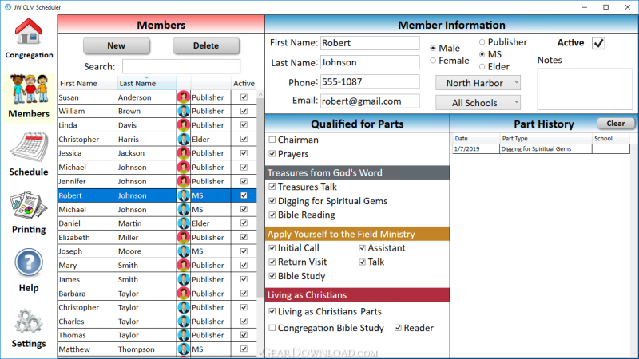This screenshot has height=359, width=639.
Task: Toggle the Assistant checkbox
Action: coord(363,248)
